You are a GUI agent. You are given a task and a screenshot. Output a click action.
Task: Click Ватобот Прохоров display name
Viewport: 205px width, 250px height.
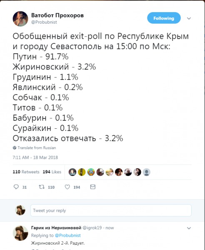(57, 15)
